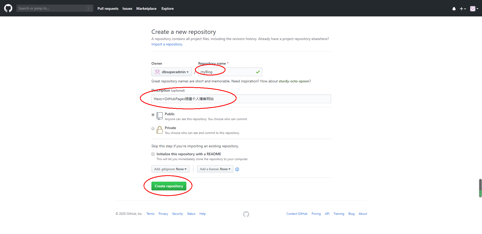The image size is (482, 234).
Task: Select the Public radio button
Action: click(x=153, y=115)
